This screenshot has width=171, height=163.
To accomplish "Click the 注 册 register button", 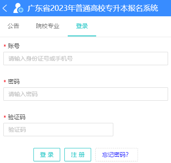I will click(78, 155).
